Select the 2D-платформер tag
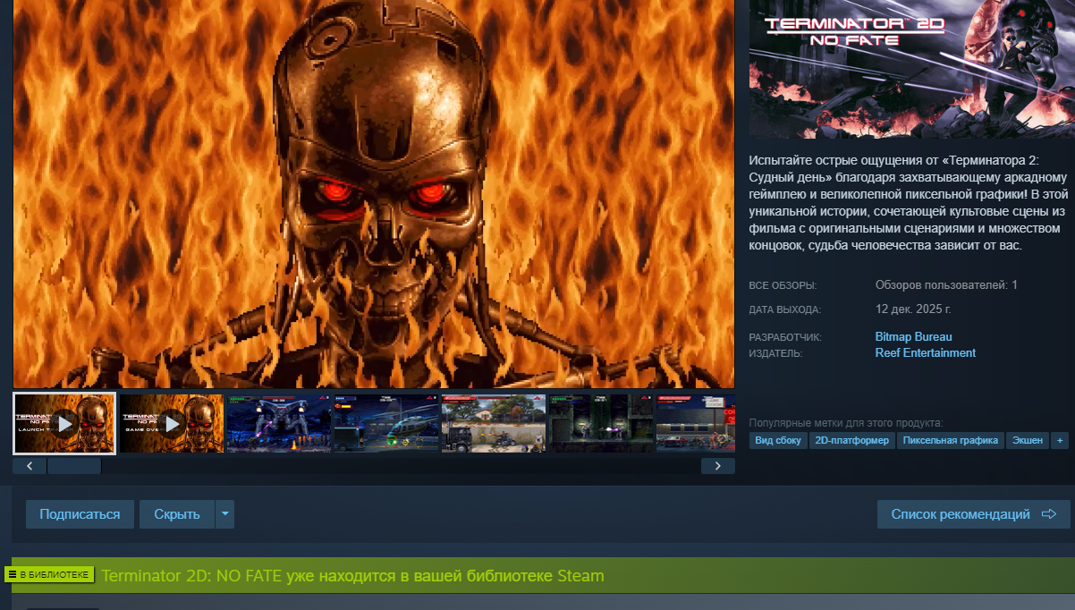 (851, 441)
